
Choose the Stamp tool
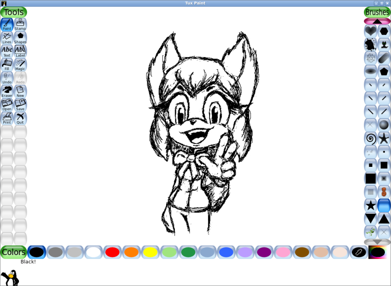click(x=20, y=25)
